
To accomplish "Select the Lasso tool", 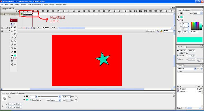I will [x=15, y=27].
